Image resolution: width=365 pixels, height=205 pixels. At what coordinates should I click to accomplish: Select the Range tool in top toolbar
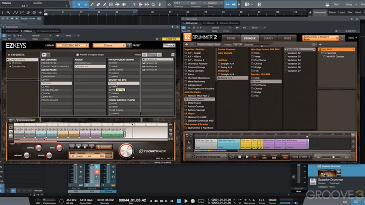click(85, 4)
